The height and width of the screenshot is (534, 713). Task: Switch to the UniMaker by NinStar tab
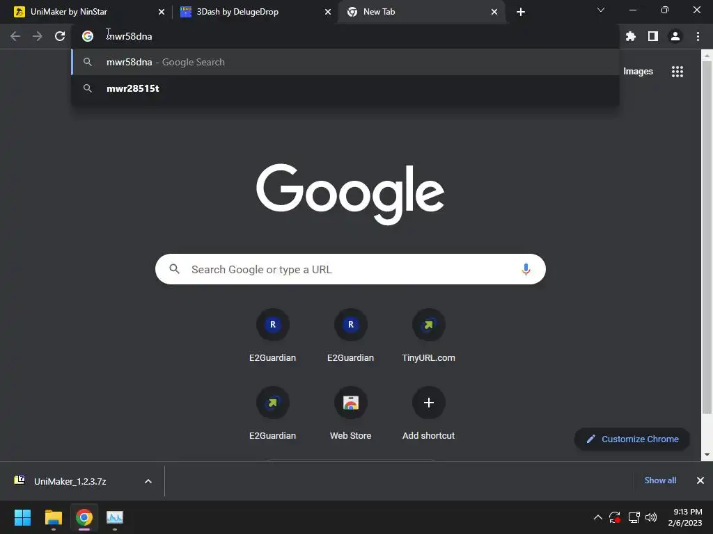point(86,12)
